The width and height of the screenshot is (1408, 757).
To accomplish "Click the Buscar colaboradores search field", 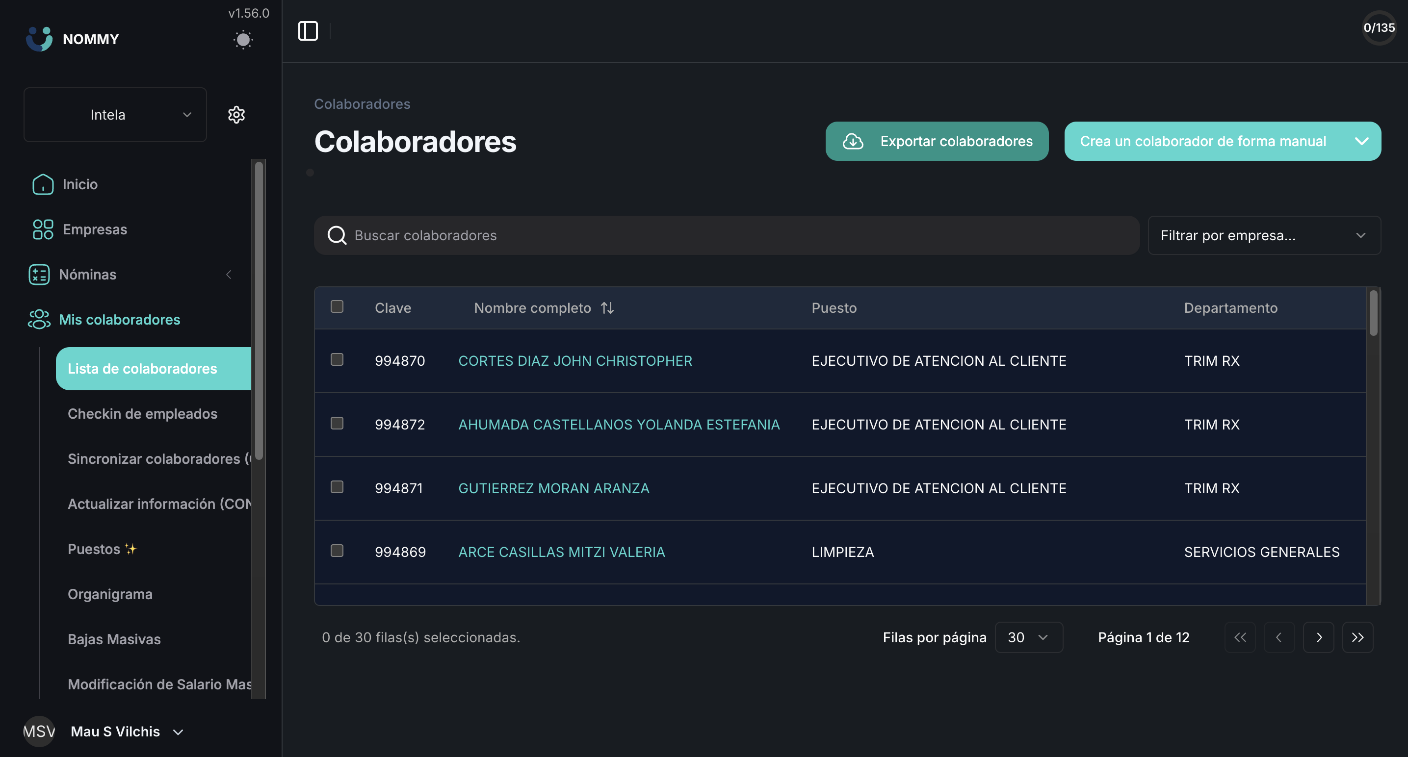I will tap(727, 235).
